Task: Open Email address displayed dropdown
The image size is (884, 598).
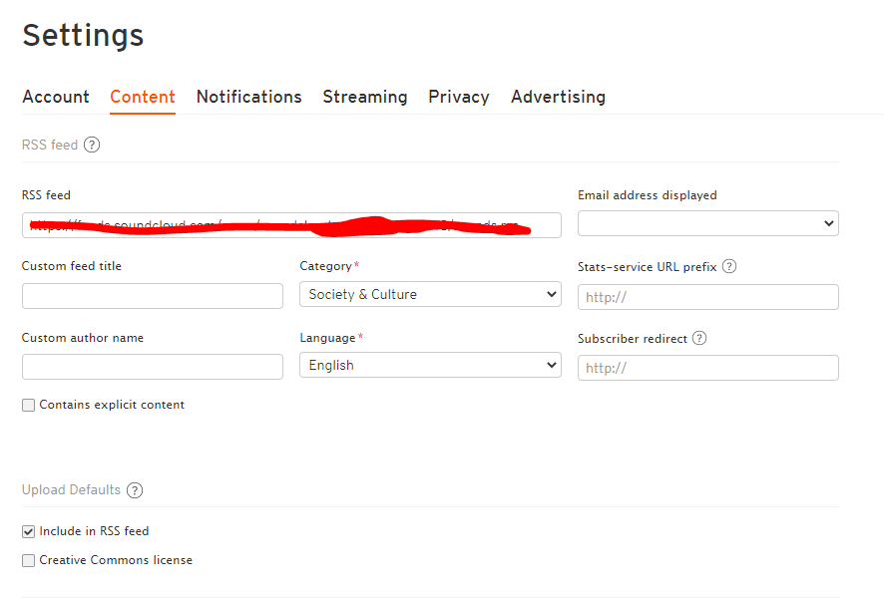Action: [707, 223]
